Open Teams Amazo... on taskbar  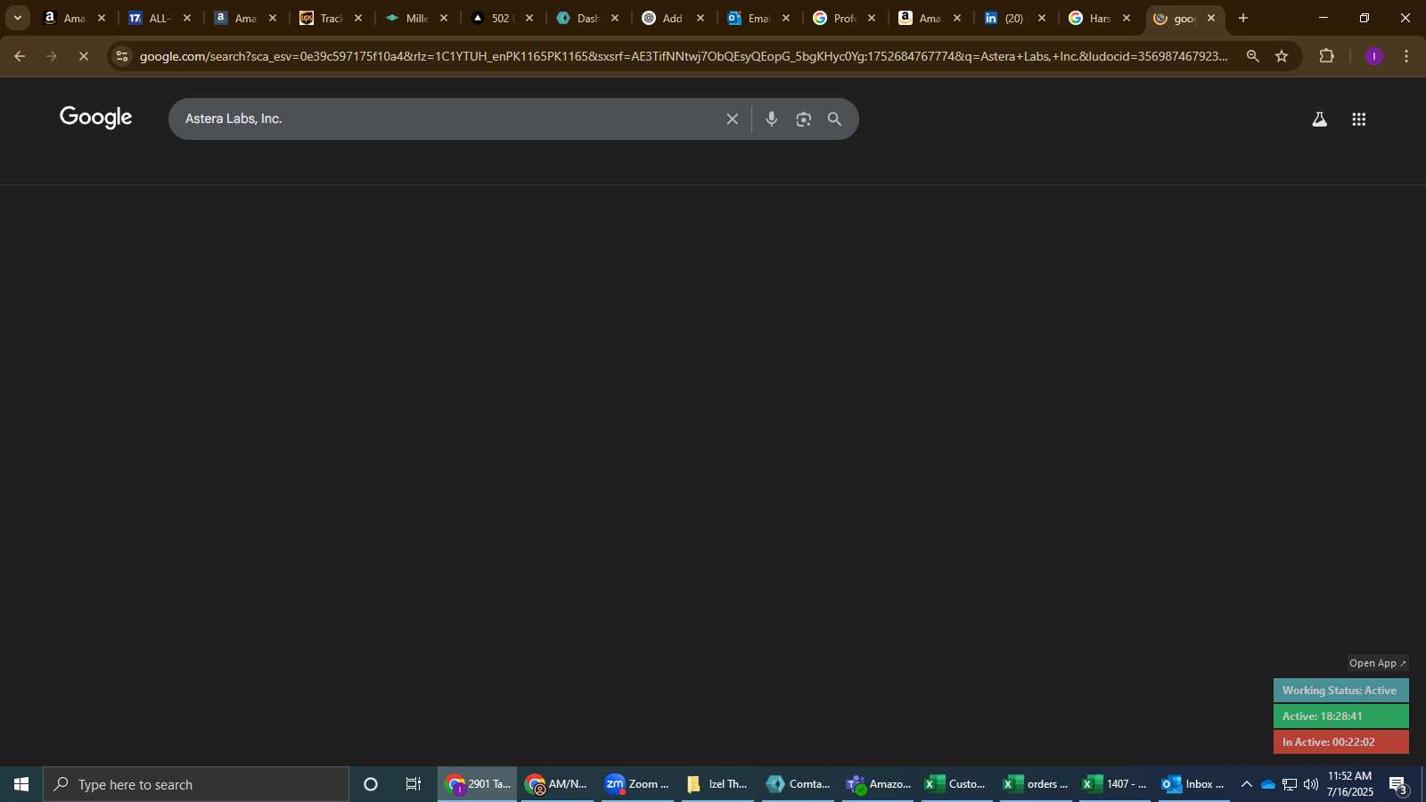point(877,784)
